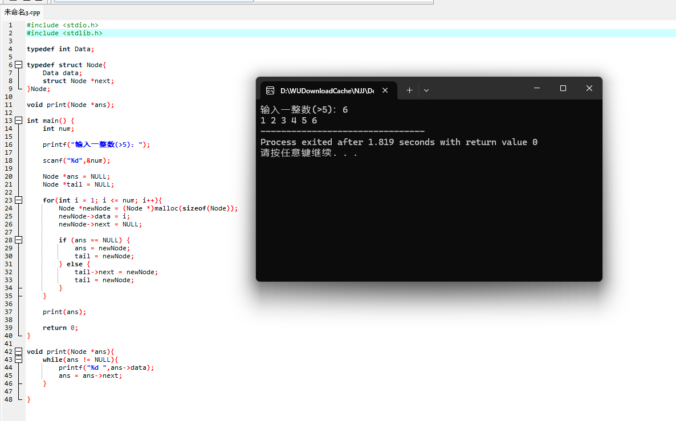Open the console tab dropdown chevron
The image size is (676, 421).
(x=426, y=90)
